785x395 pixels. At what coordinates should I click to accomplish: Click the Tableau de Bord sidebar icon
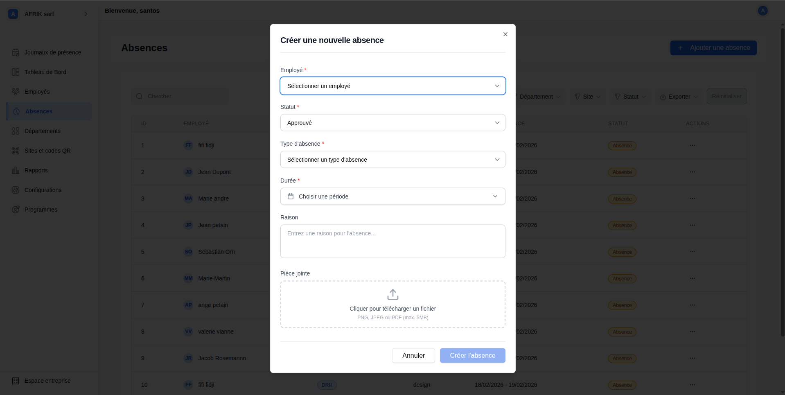16,72
